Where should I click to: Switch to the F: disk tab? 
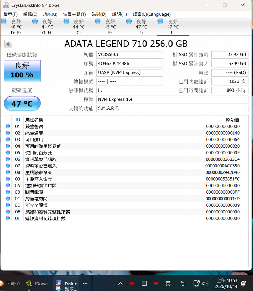point(110,27)
